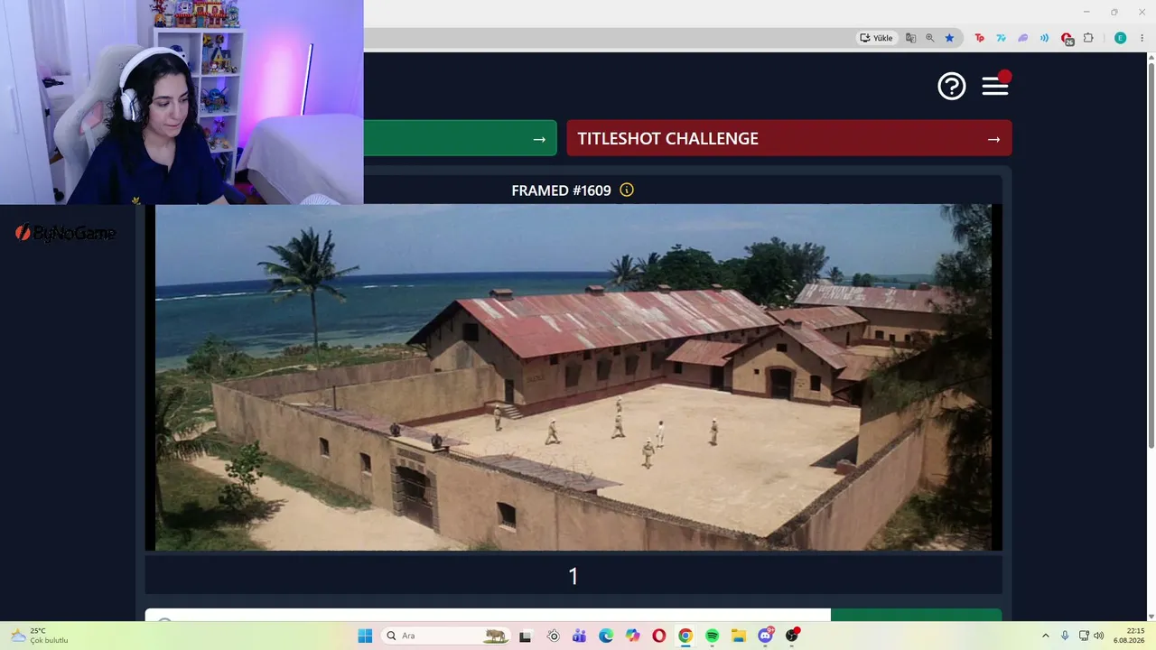Select frame number 1 below the movie still
Viewport: 1156px width, 650px height.
573,576
